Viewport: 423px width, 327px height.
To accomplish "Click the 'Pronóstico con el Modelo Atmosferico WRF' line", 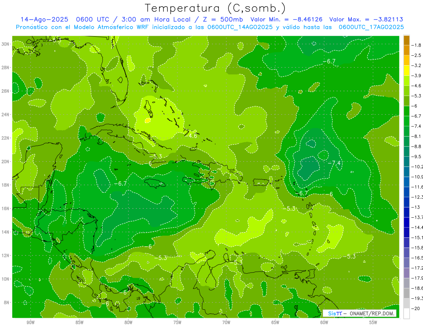I will tap(209, 27).
